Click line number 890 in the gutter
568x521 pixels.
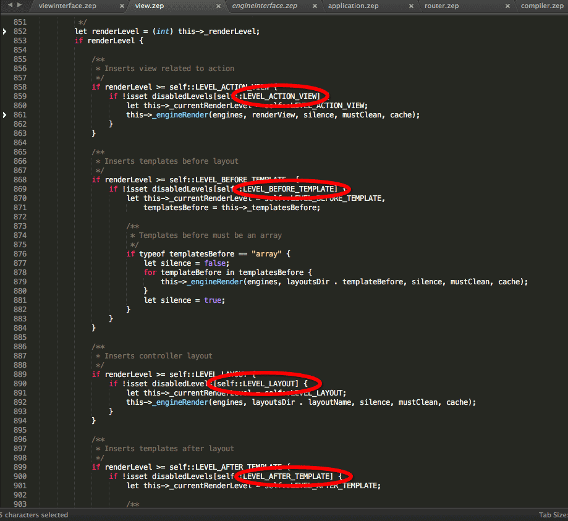(x=20, y=384)
